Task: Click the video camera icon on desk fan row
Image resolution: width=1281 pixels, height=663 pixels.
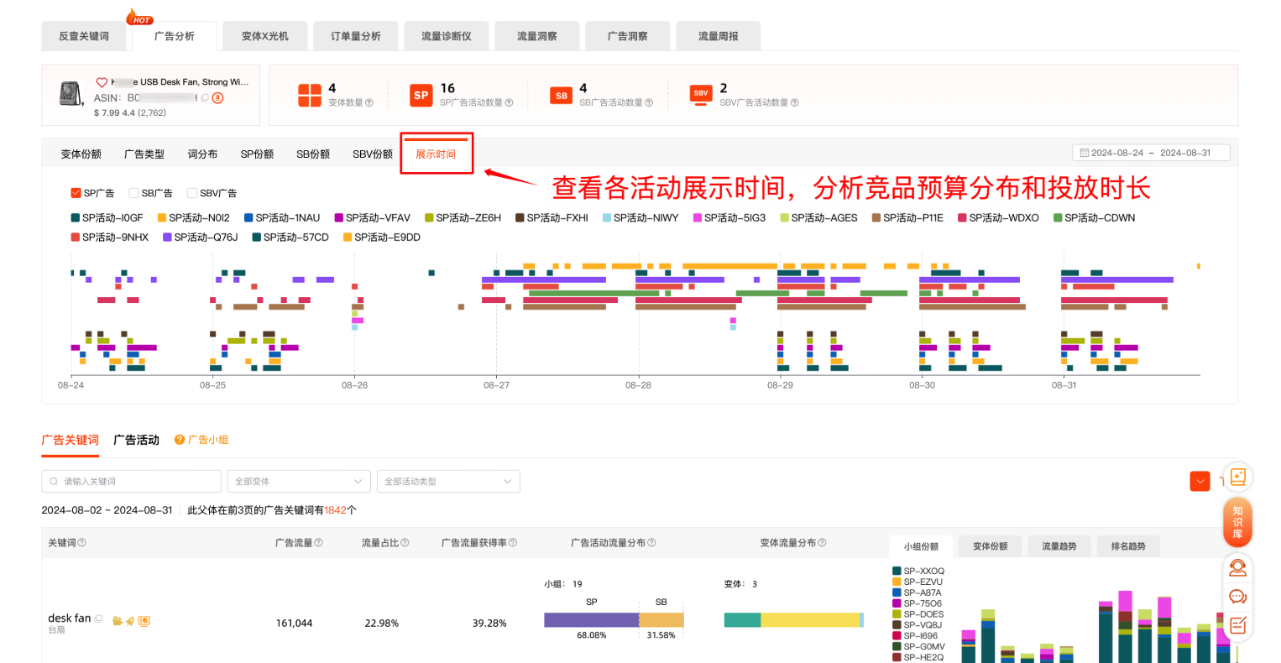Action: (x=118, y=621)
